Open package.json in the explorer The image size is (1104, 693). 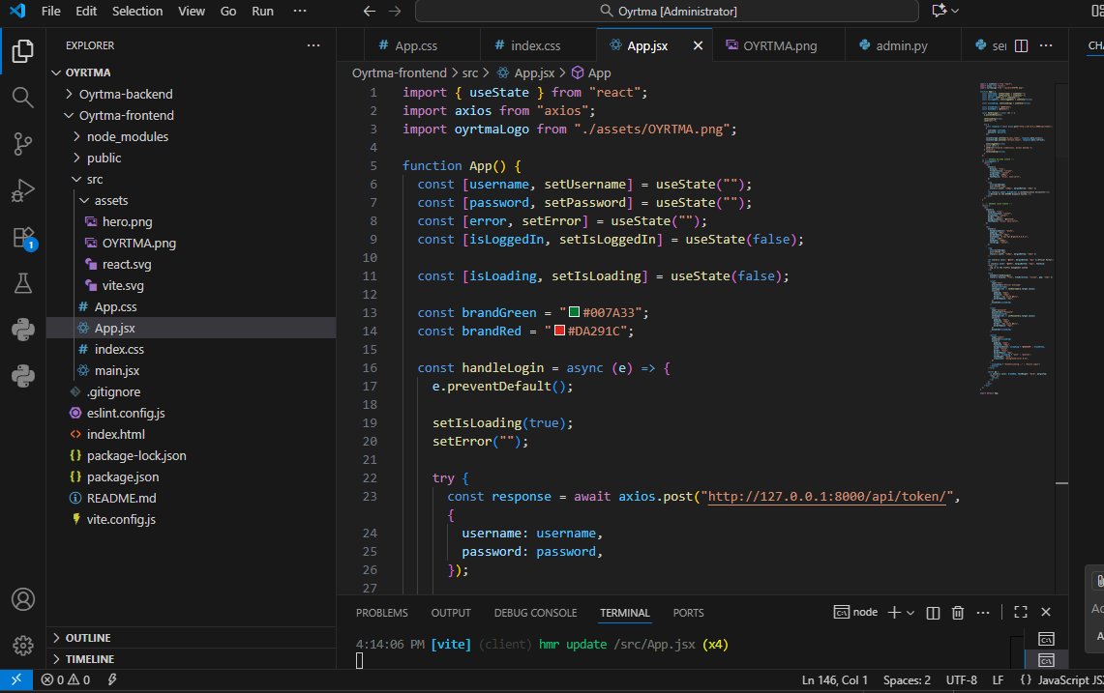pyautogui.click(x=191, y=477)
